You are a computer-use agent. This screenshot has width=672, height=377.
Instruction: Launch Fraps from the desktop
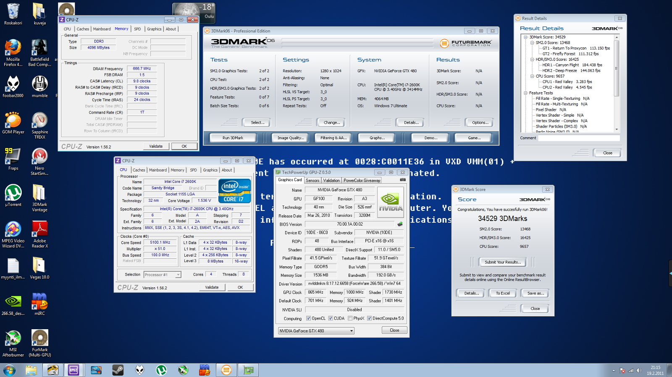pyautogui.click(x=13, y=159)
